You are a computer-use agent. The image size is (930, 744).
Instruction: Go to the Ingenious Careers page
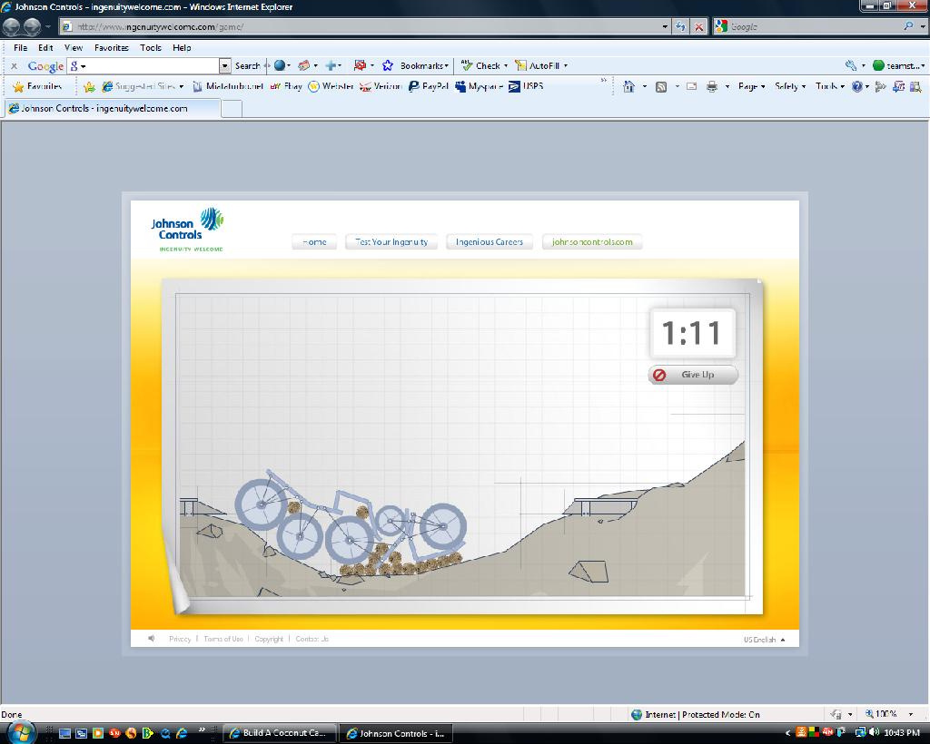489,242
